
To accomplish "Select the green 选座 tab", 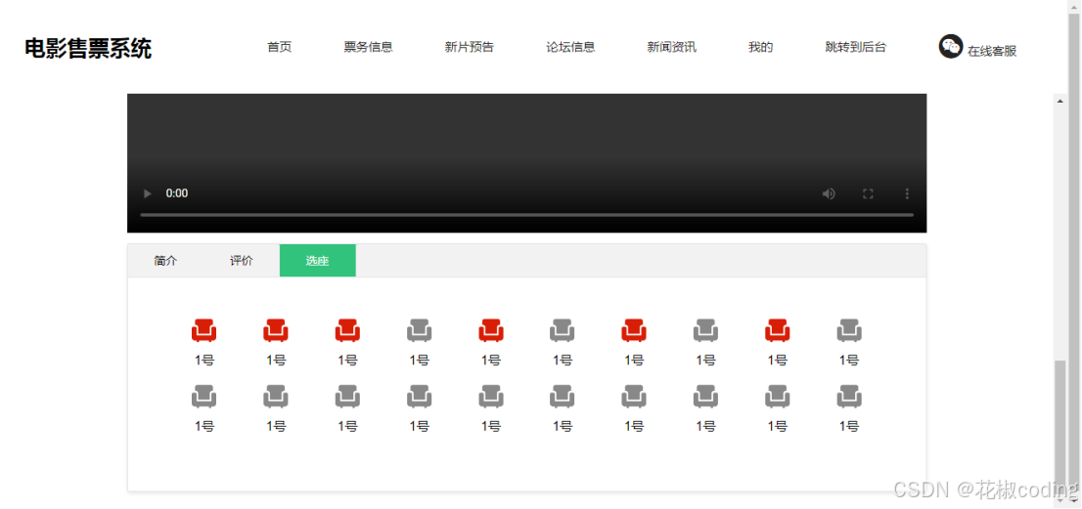I will click(317, 260).
